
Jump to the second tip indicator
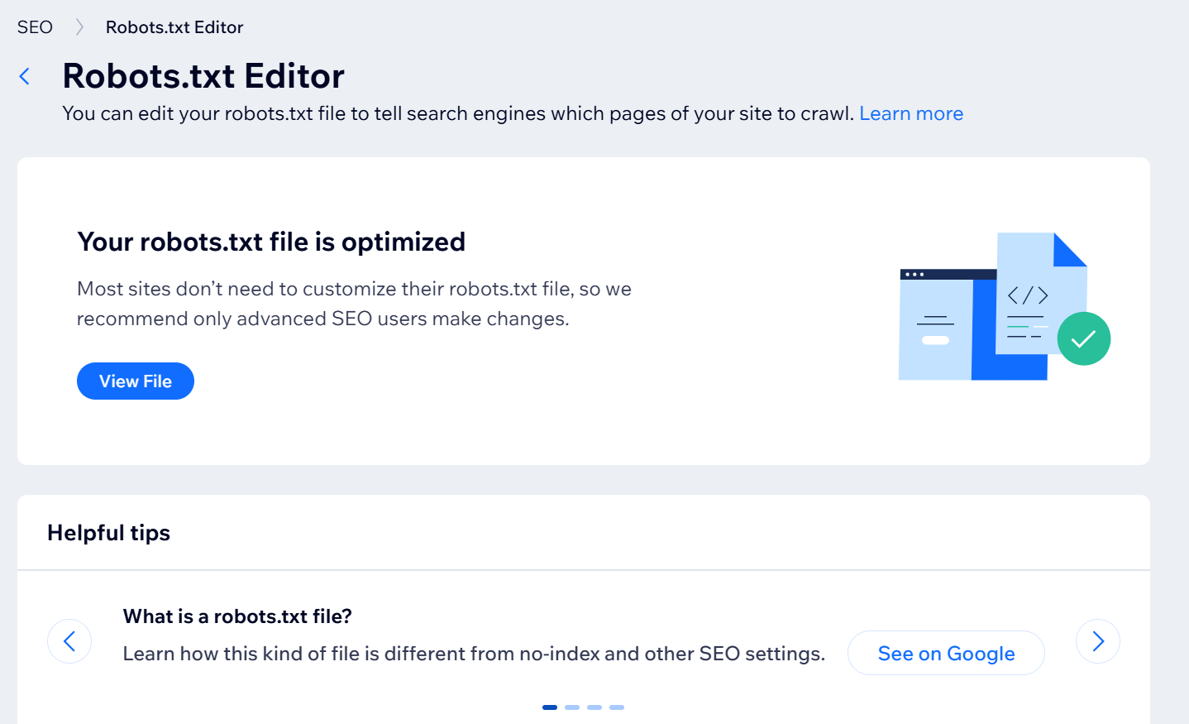572,707
